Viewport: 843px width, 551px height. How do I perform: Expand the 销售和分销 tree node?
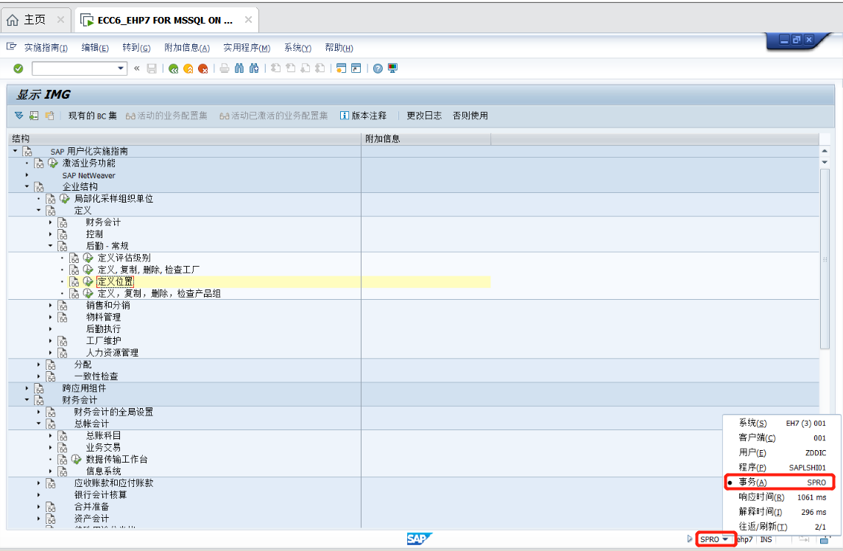pos(51,305)
